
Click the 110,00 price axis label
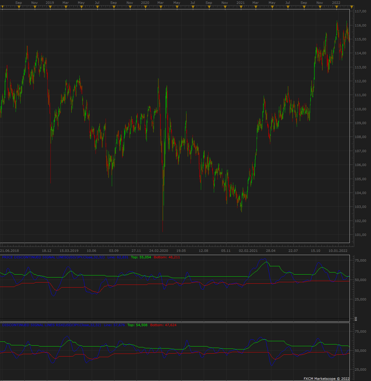361,109
